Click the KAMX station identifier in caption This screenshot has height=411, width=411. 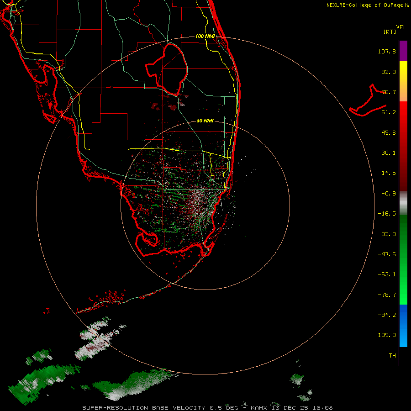tap(259, 408)
